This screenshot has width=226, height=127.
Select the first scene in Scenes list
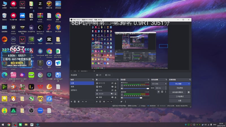pos(82,83)
